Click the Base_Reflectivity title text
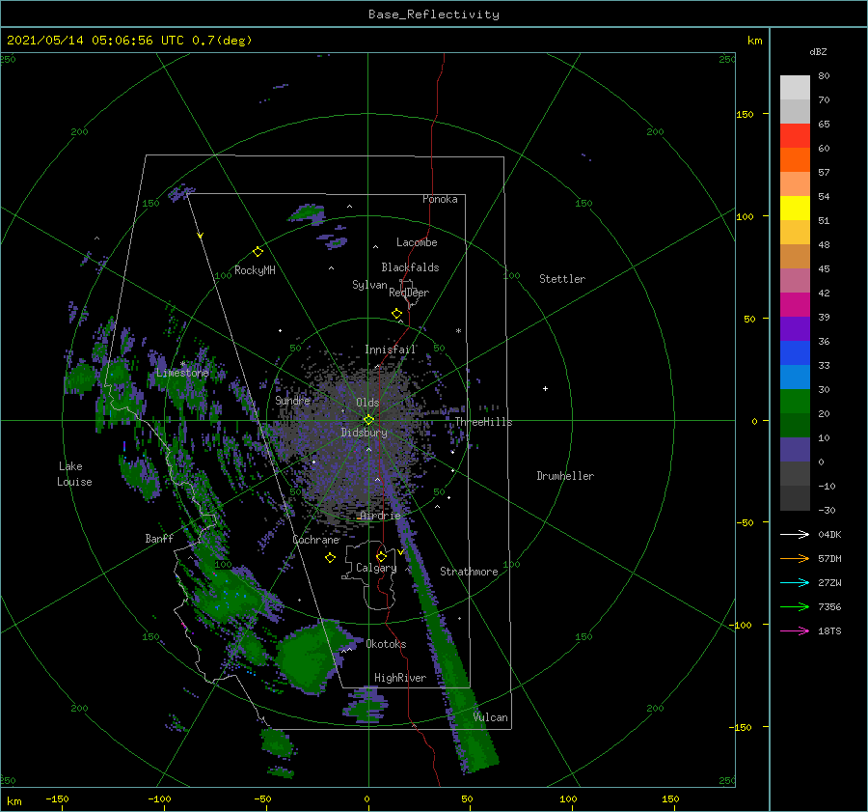Image resolution: width=868 pixels, height=812 pixels. click(x=434, y=14)
